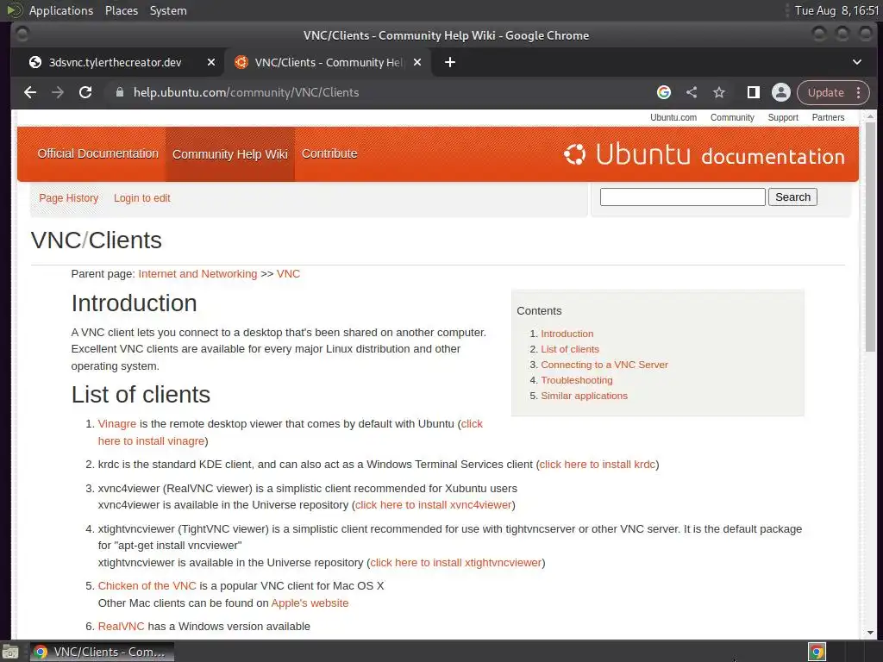Go to Similar applications in Contents

click(584, 396)
